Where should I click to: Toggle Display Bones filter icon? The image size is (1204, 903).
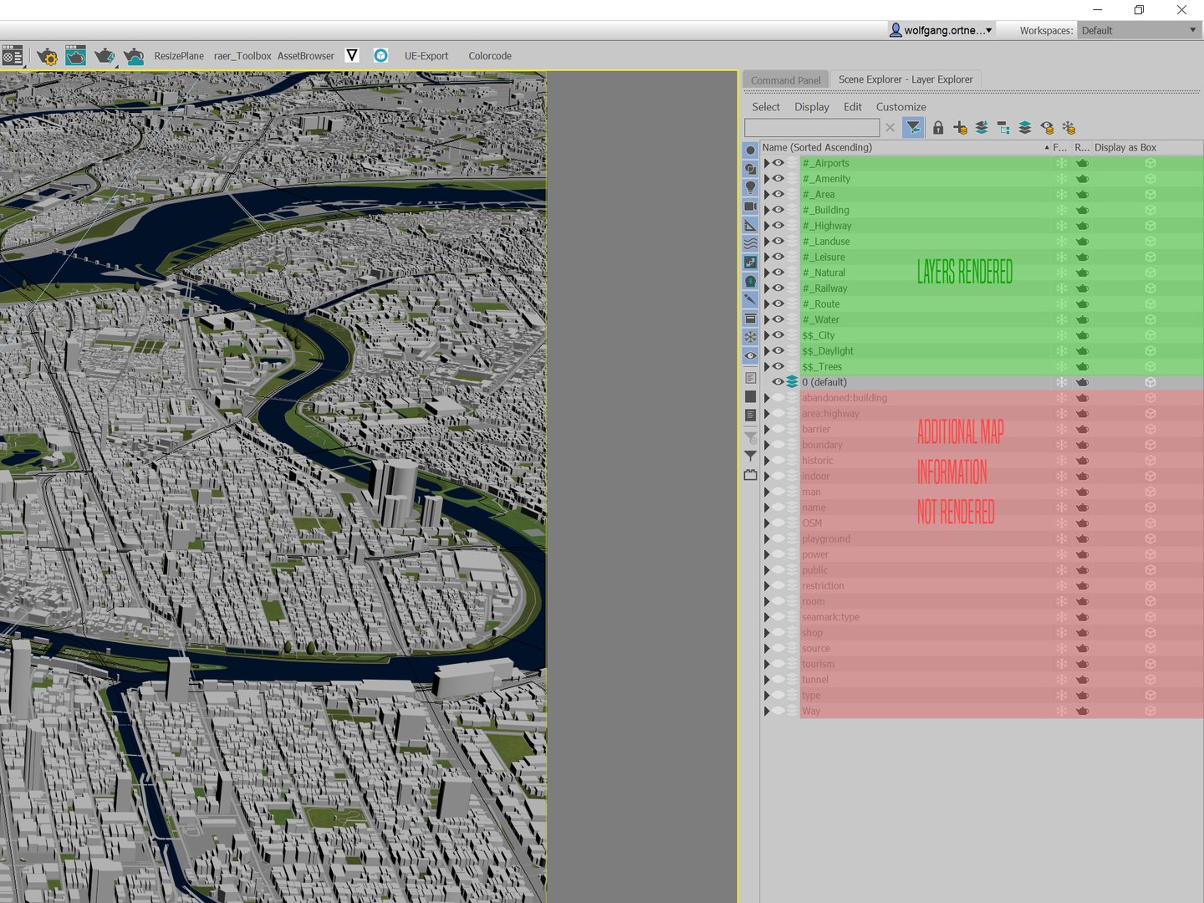pyautogui.click(x=750, y=299)
